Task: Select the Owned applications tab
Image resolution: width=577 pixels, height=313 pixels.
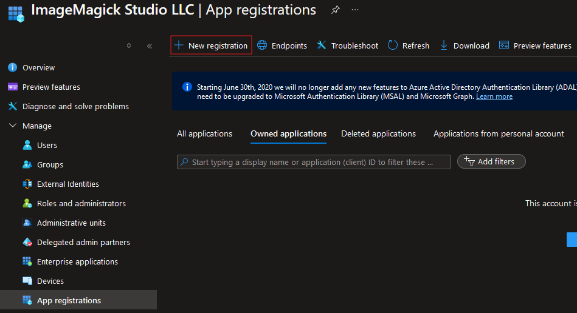Action: (x=288, y=133)
